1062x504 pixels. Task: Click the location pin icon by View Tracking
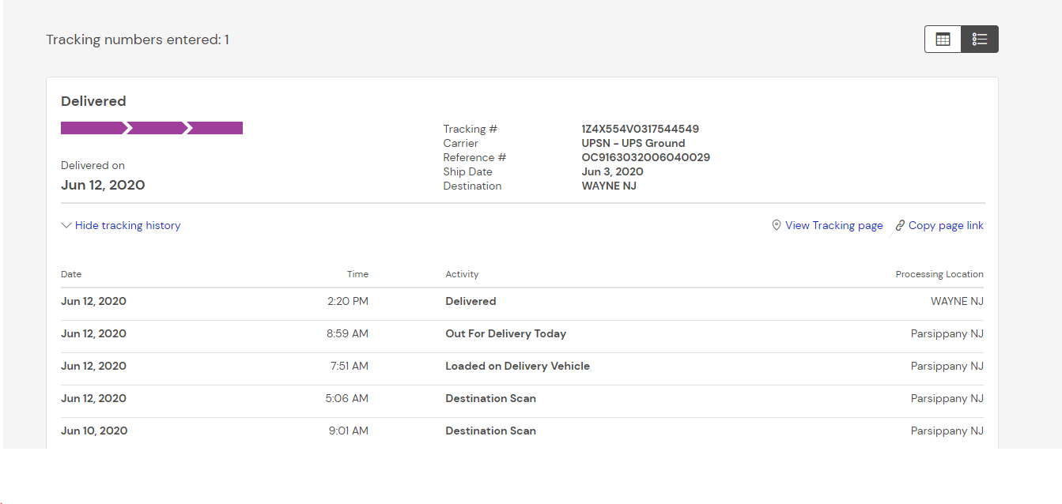tap(777, 225)
